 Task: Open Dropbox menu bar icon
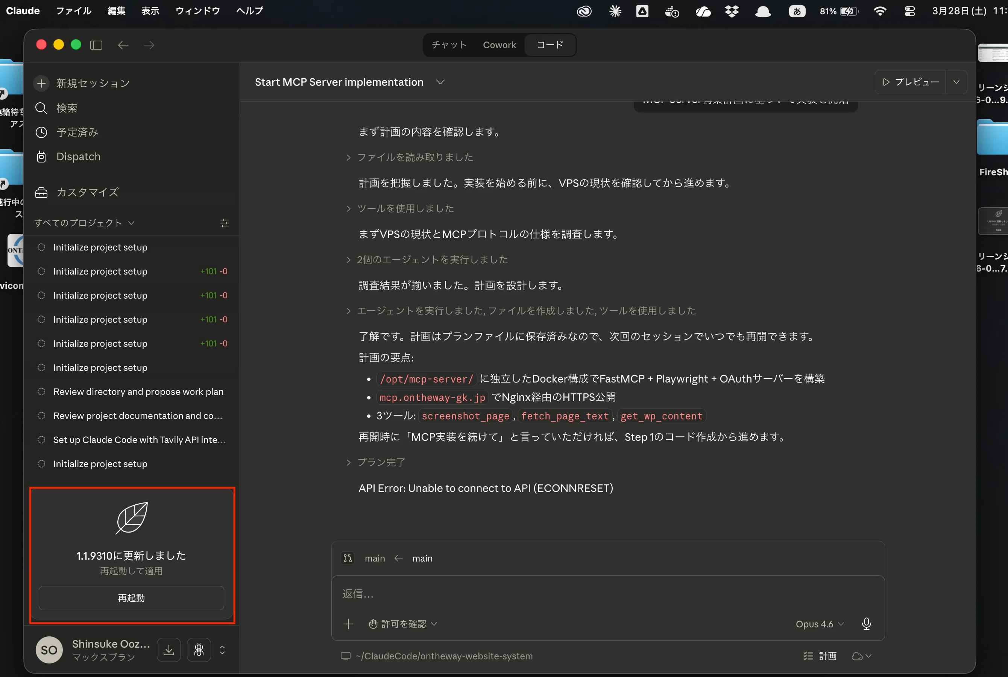coord(732,11)
